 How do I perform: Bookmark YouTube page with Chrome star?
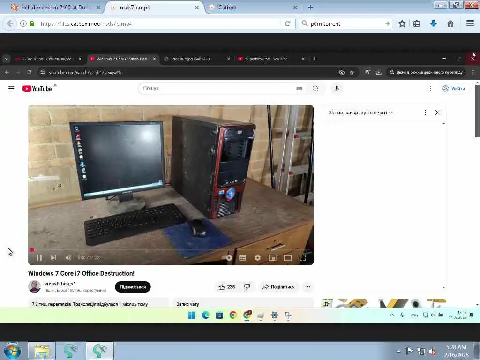(x=352, y=72)
